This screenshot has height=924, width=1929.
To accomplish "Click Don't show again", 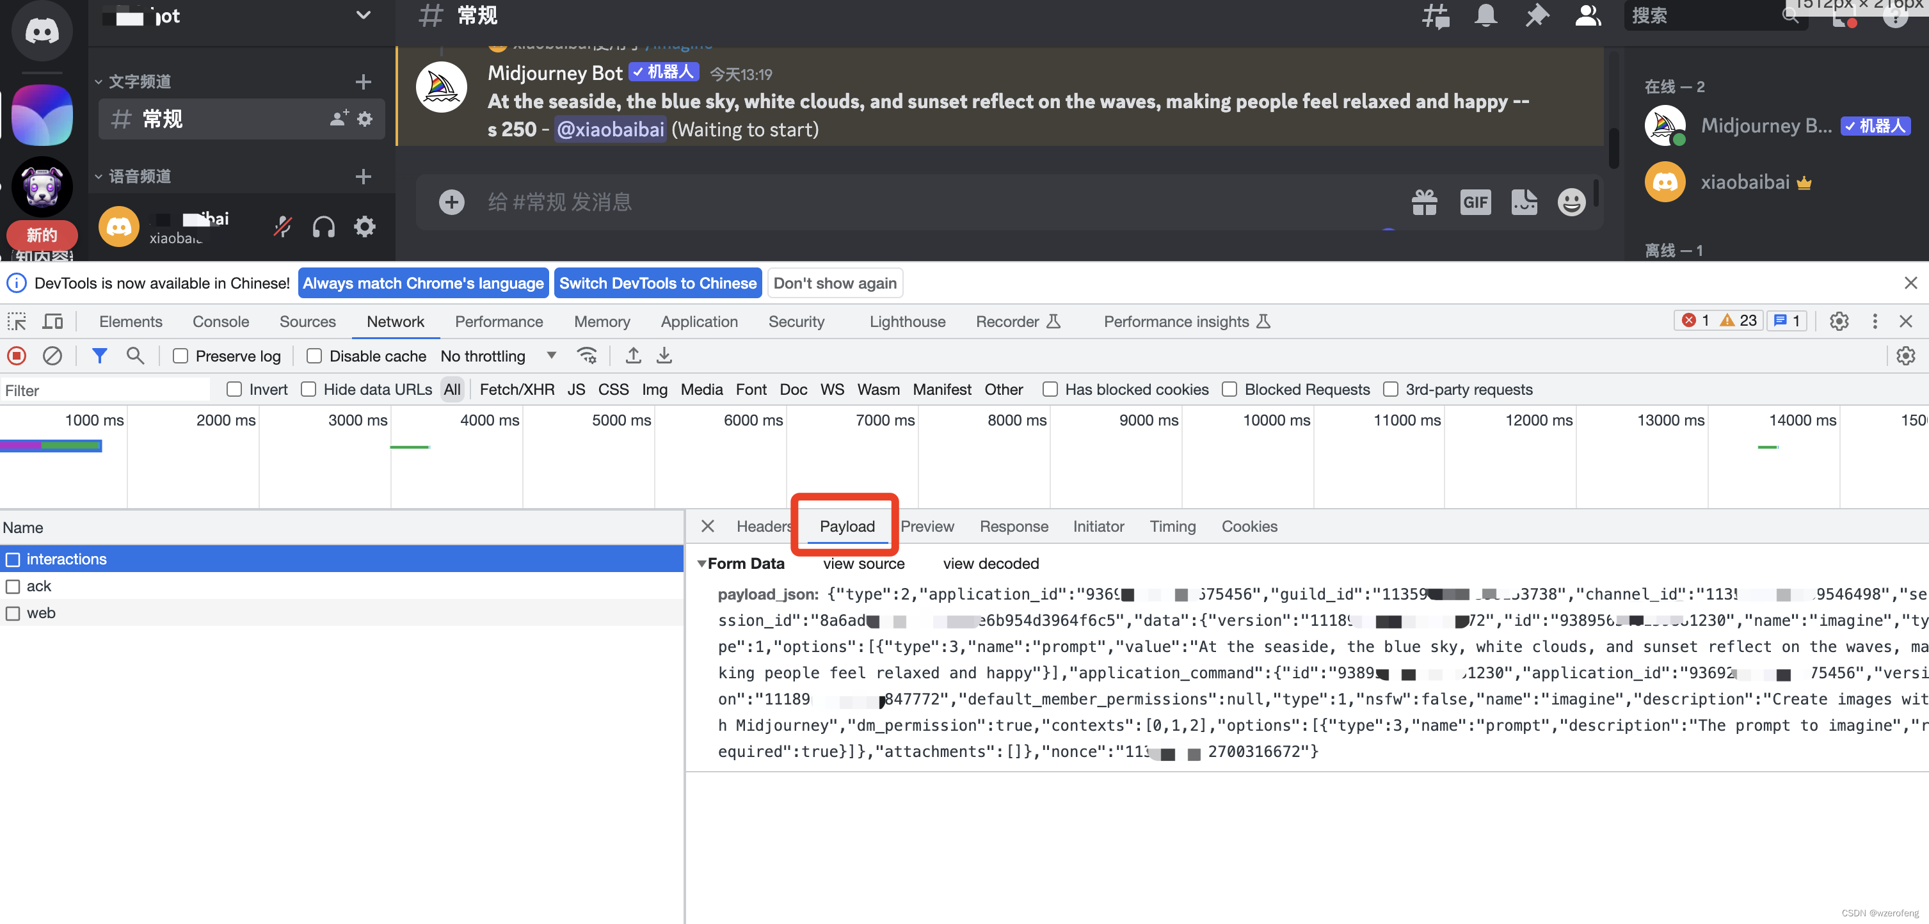I will [x=835, y=283].
